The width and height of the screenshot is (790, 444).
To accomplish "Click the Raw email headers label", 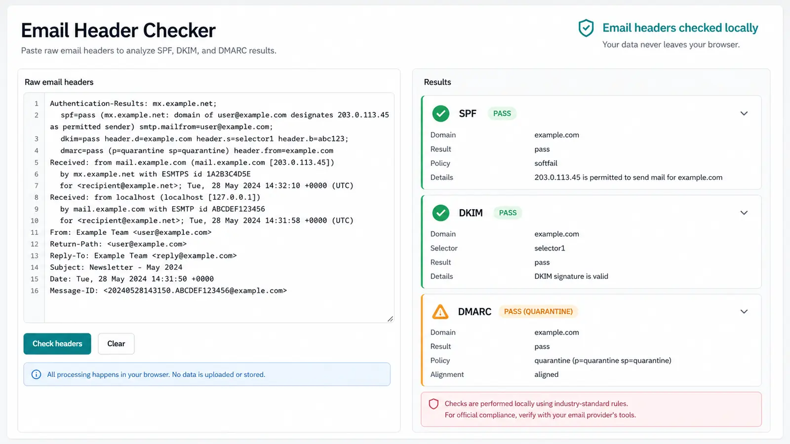I will pyautogui.click(x=59, y=82).
